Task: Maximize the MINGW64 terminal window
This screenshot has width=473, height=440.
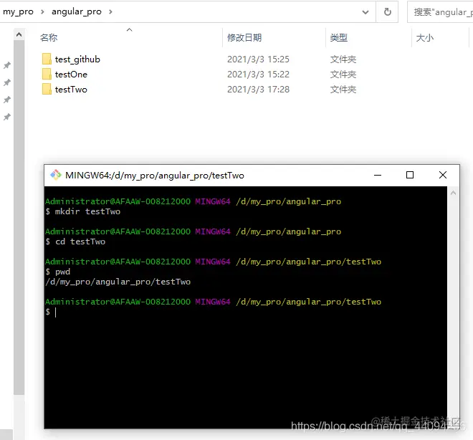Action: 410,175
